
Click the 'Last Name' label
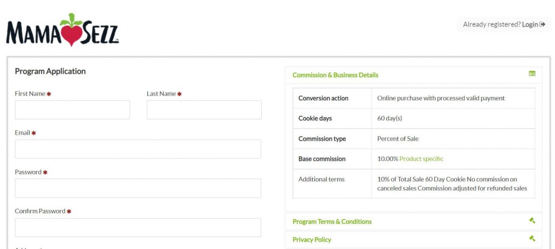coord(161,94)
